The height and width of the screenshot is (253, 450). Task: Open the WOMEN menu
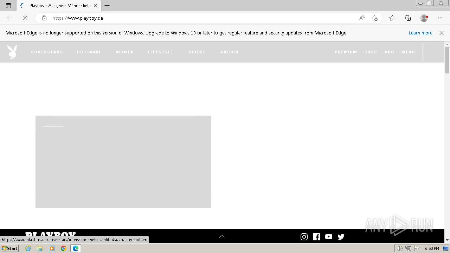click(x=125, y=52)
